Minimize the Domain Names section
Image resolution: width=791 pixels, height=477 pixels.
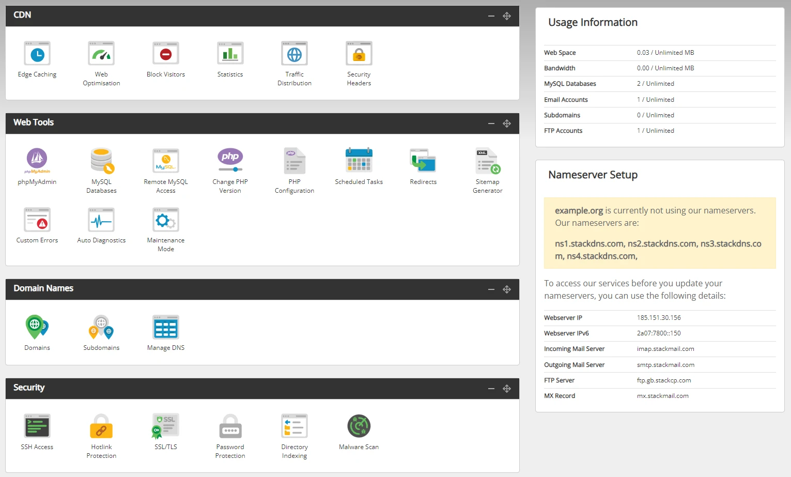pyautogui.click(x=491, y=289)
